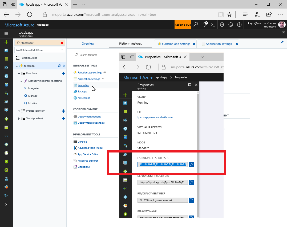
Task: Click the outbound IP addresses text field
Action: (x=163, y=165)
